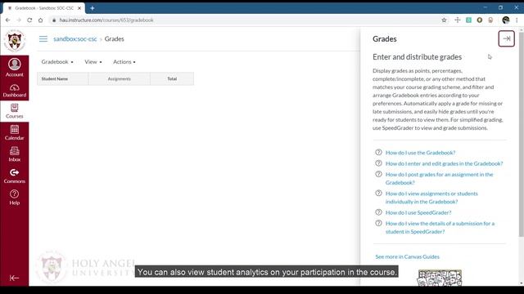Viewport: 524px width, 294px height.
Task: Click browser forward arrow
Action: coord(19,20)
